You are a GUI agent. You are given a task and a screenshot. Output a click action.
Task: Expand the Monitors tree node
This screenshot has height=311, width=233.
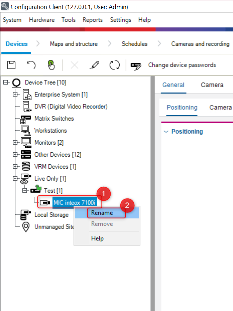(15, 143)
